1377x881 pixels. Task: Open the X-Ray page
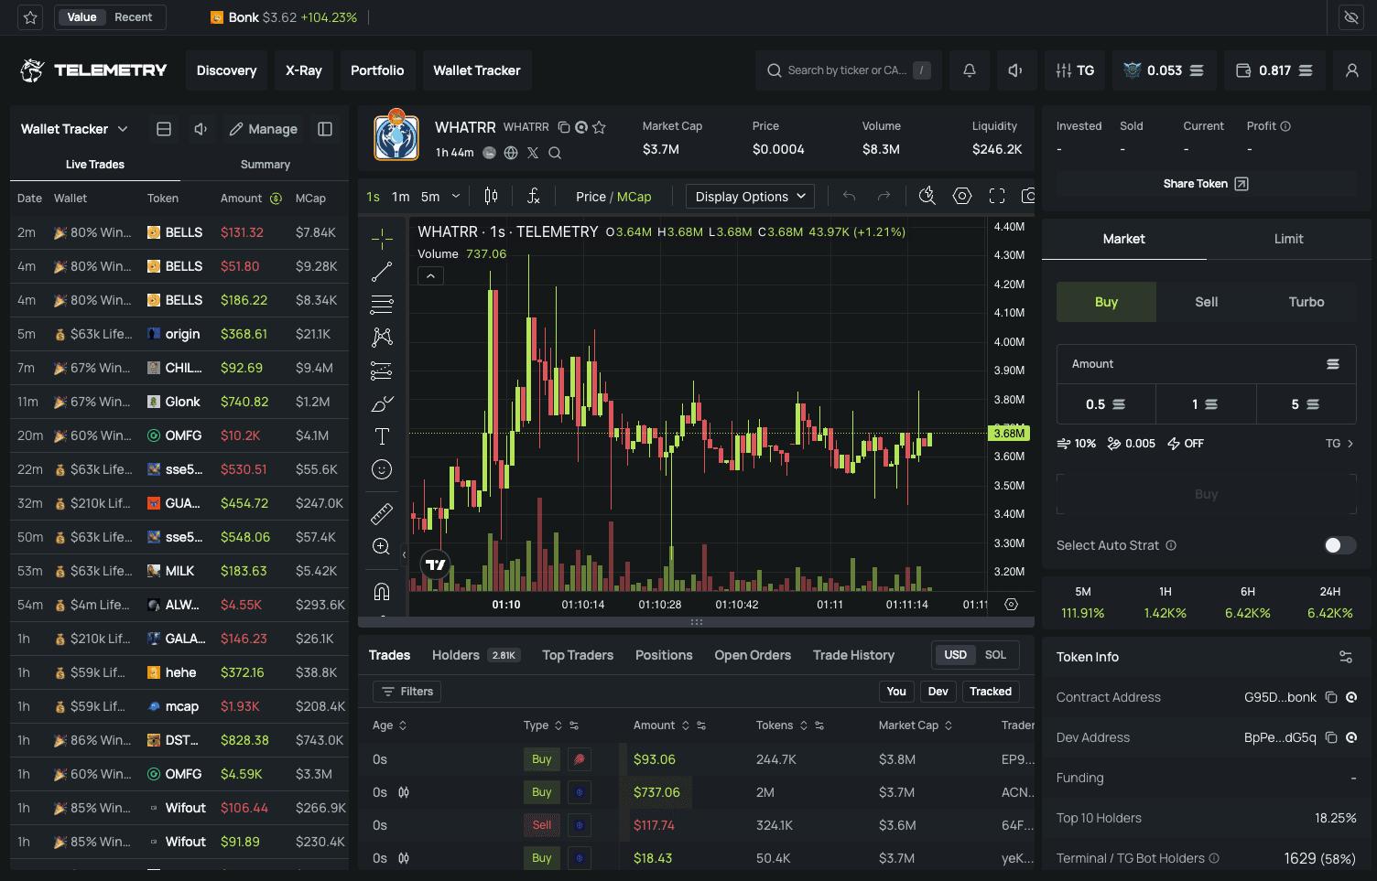tap(304, 70)
